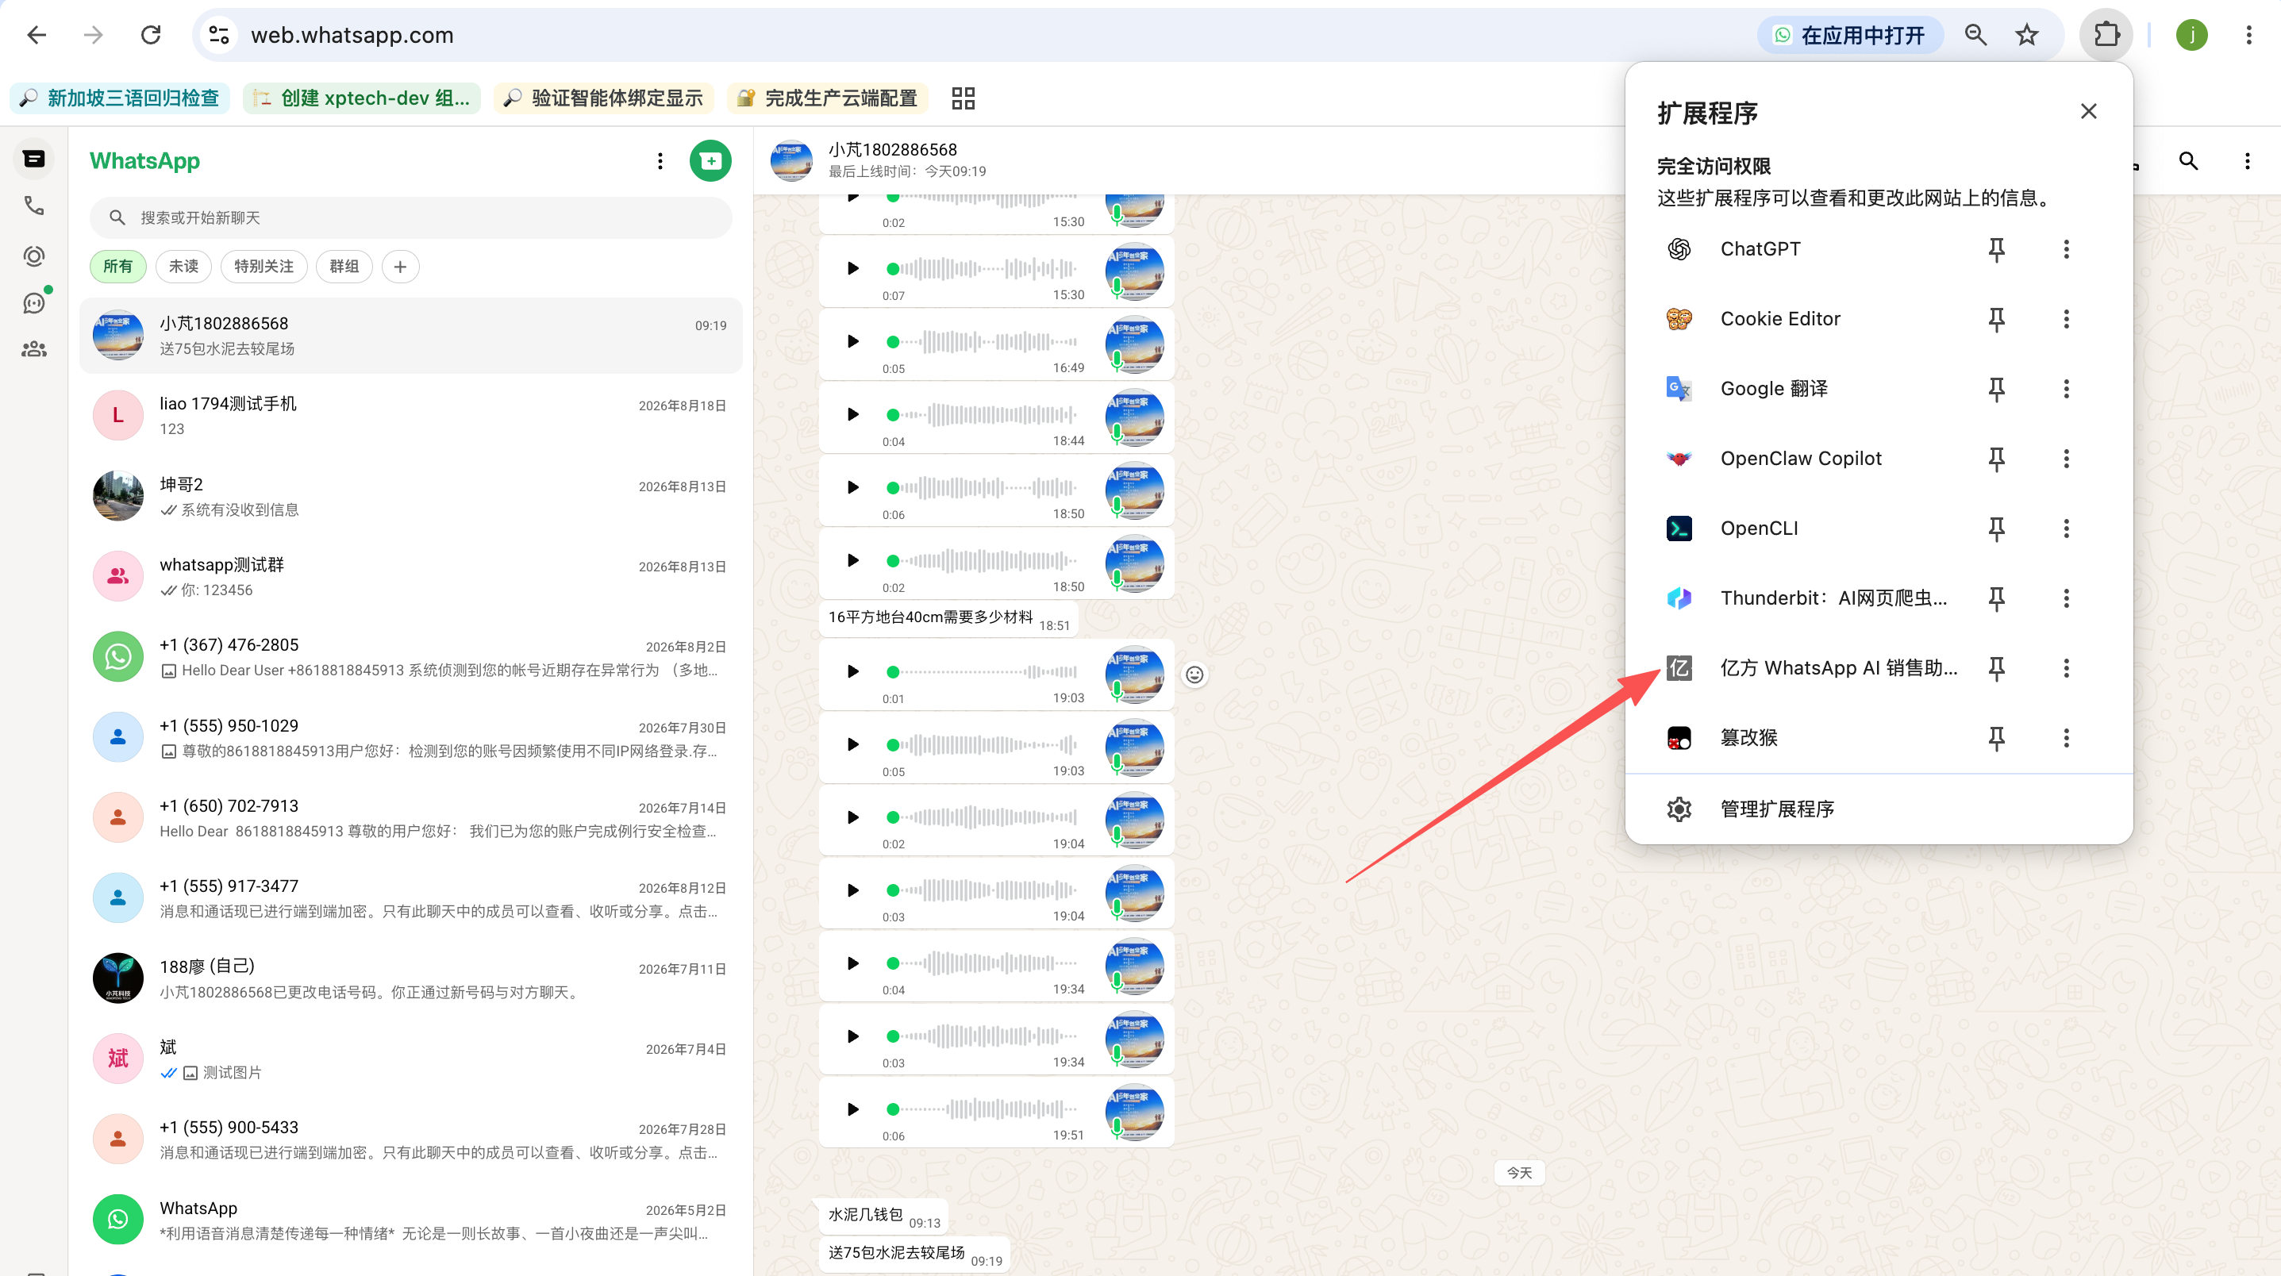
Task: Open more options for ChatGPT extension
Action: tap(2066, 250)
